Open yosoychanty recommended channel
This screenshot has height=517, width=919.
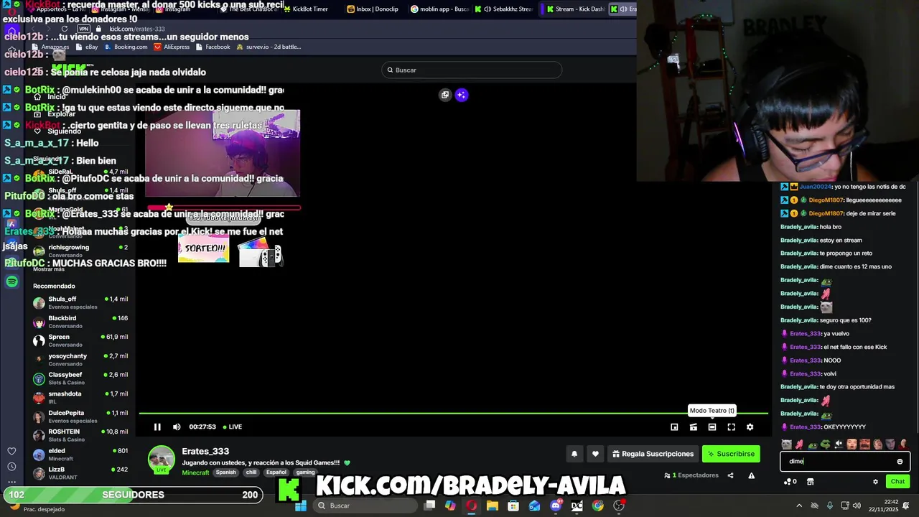[x=80, y=359]
